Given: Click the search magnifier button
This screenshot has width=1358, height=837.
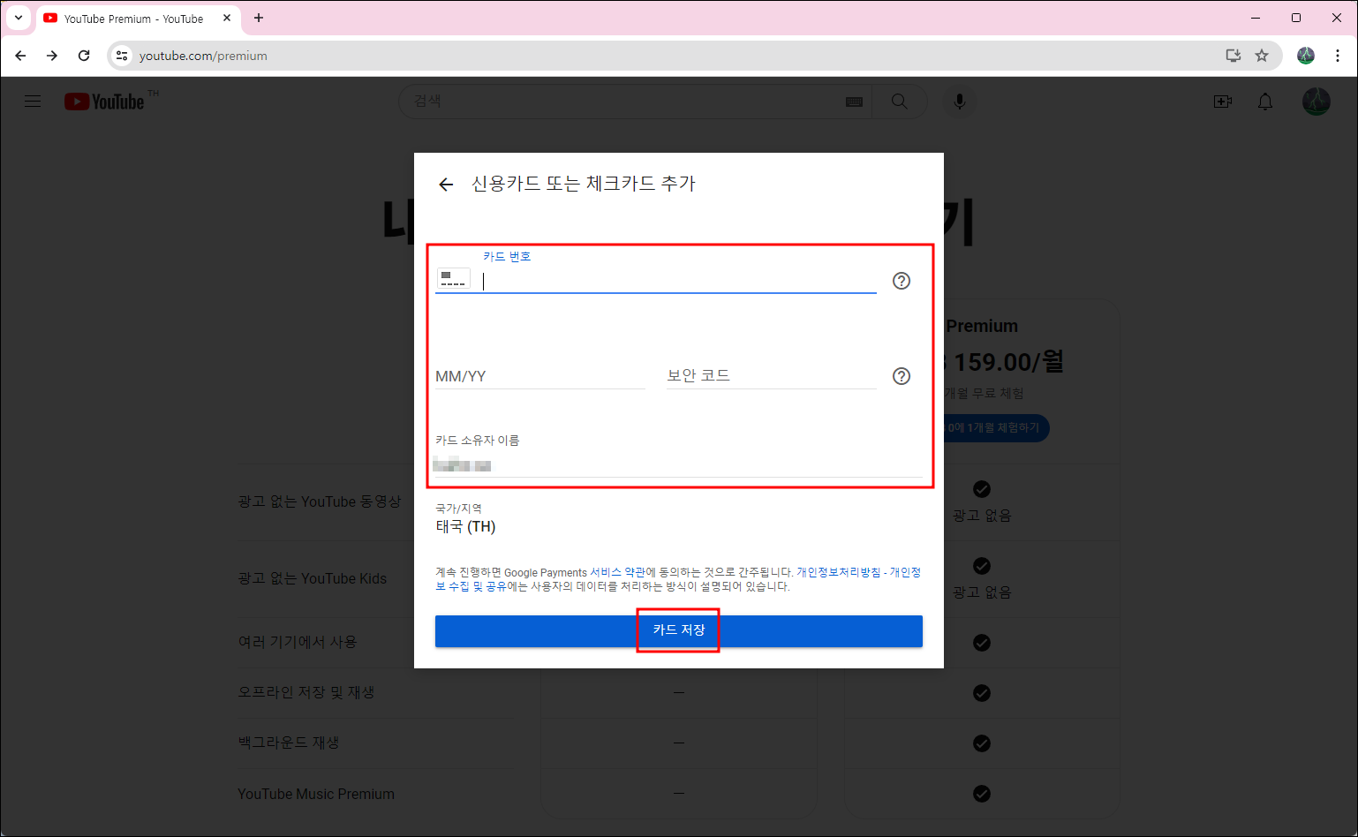Looking at the screenshot, I should coord(899,102).
